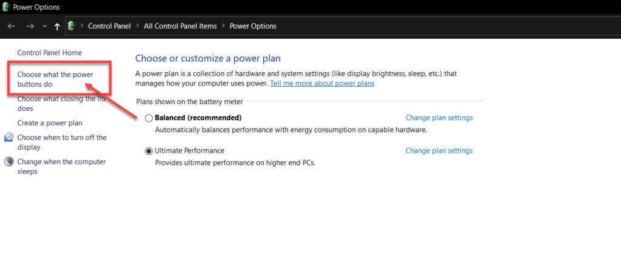Image resolution: width=621 pixels, height=280 pixels.
Task: Go to Control Panel Home
Action: (50, 53)
